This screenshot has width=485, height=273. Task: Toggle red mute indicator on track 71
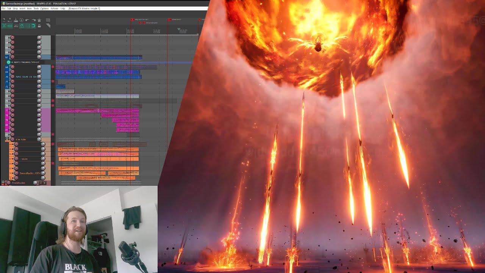click(x=53, y=81)
